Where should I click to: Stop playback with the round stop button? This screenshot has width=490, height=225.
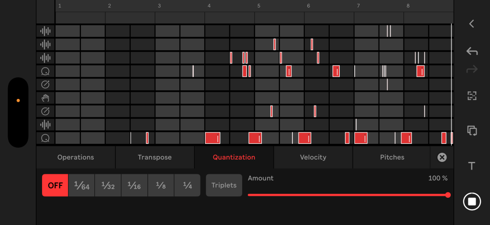472,201
